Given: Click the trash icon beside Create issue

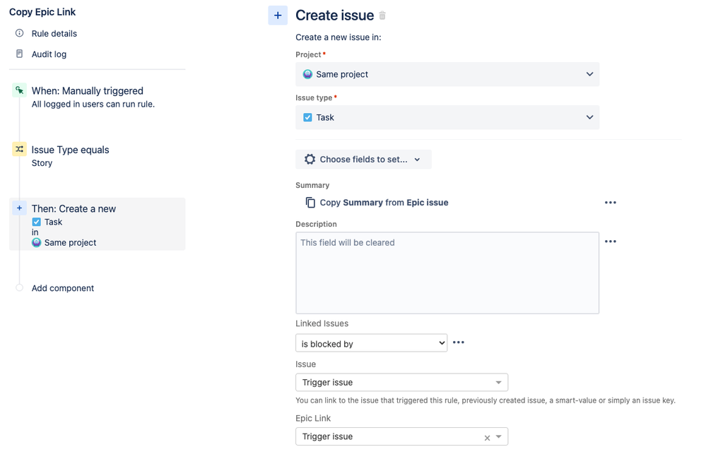Looking at the screenshot, I should (383, 16).
